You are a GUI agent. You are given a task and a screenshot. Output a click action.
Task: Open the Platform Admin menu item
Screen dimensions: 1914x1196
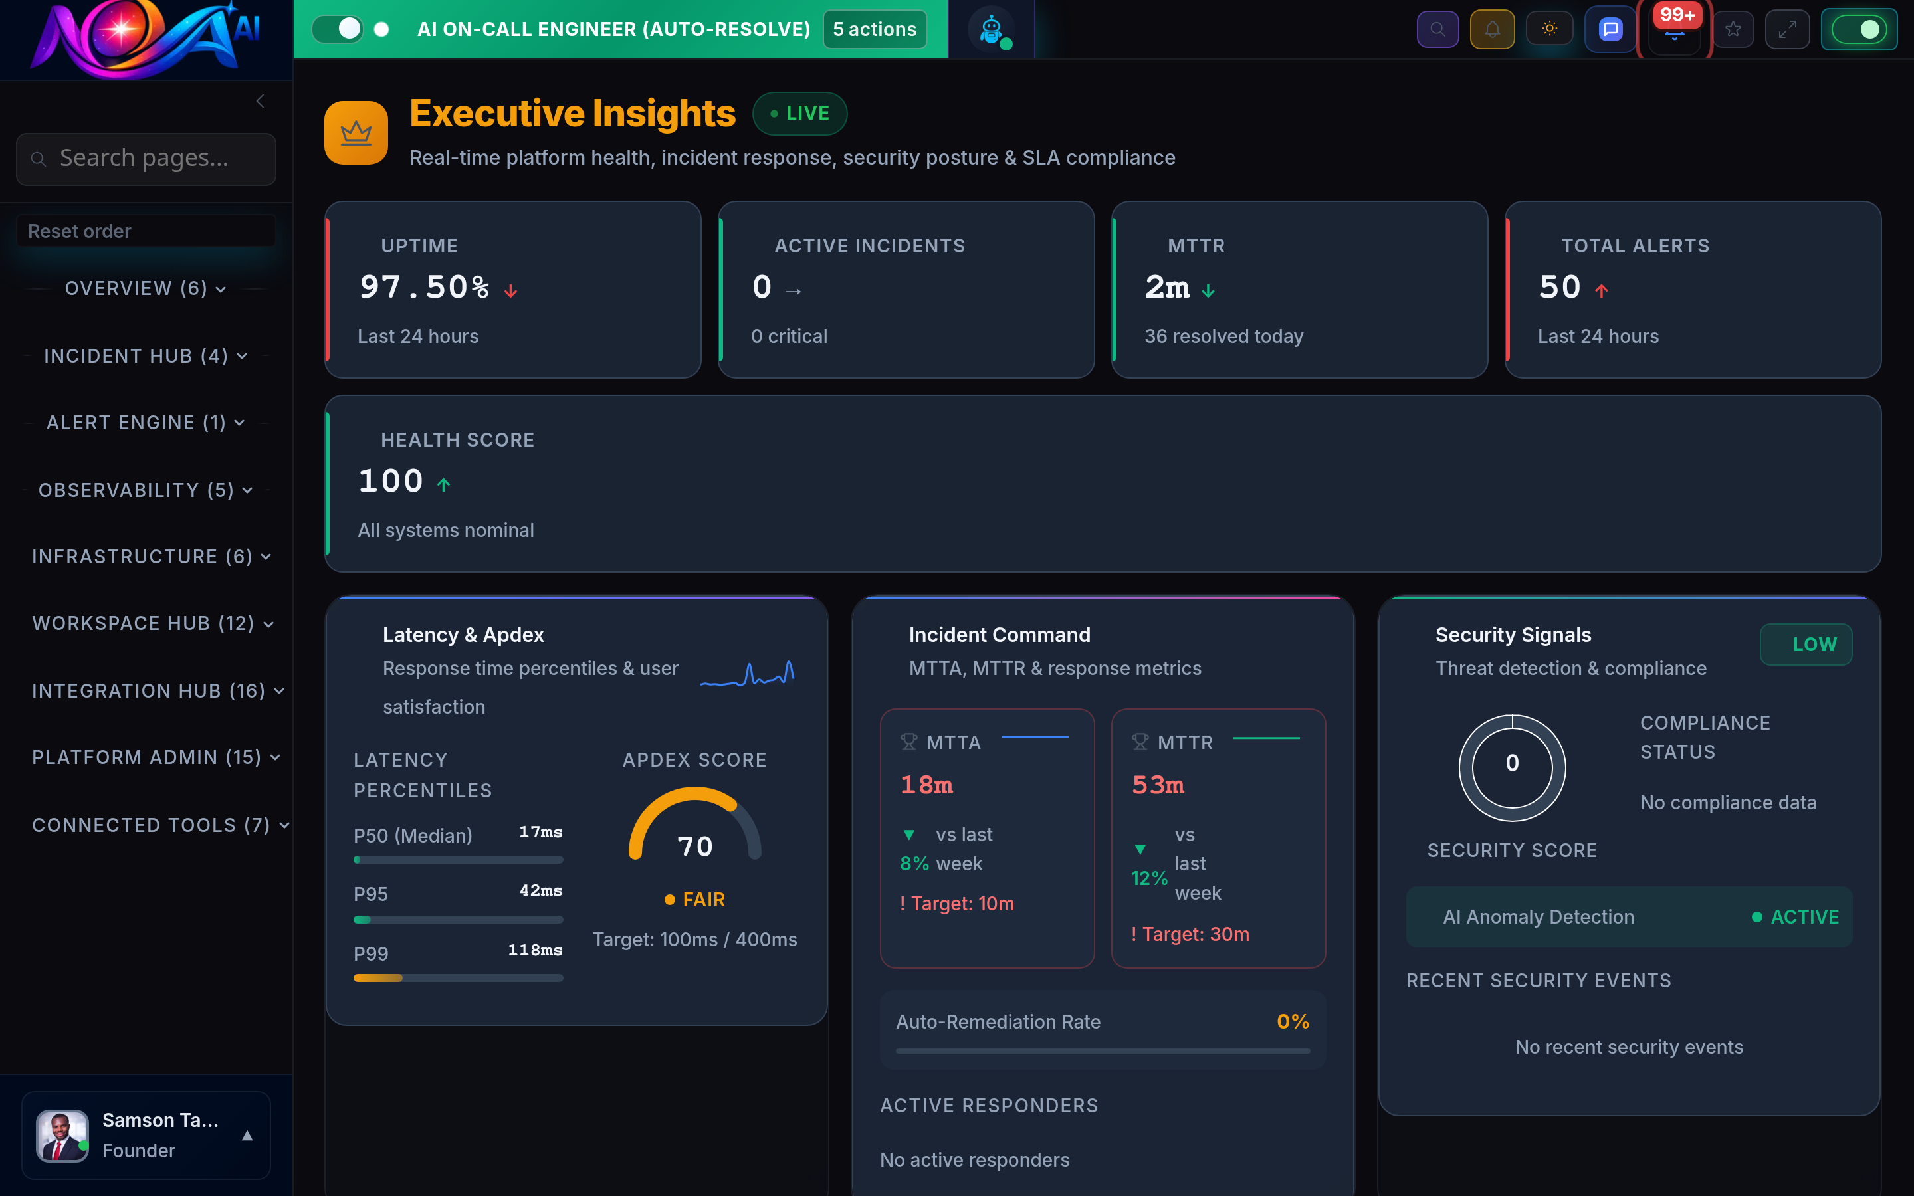click(154, 757)
